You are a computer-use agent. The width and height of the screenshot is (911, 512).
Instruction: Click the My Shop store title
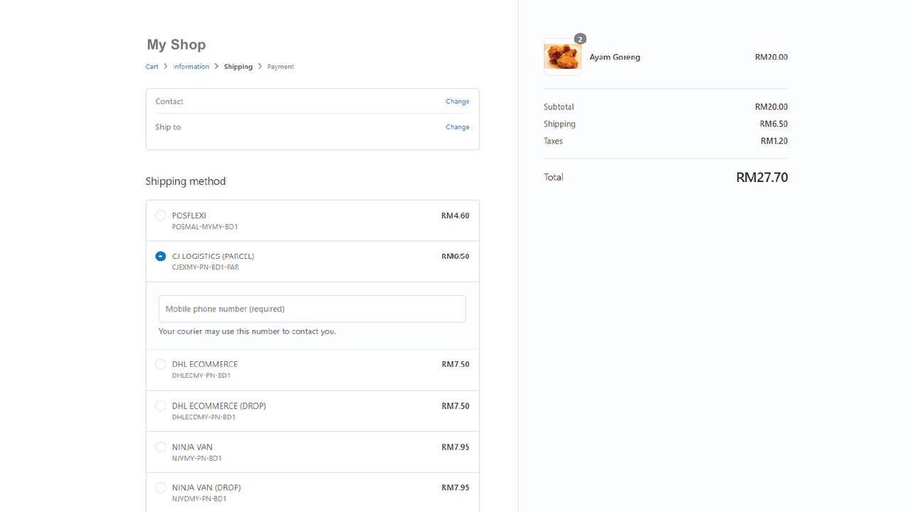(x=176, y=44)
